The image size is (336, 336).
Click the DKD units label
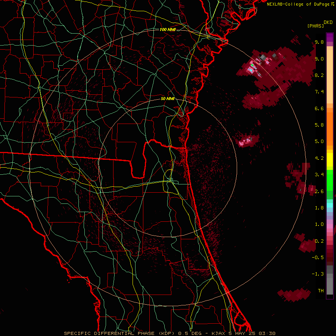pos(328,22)
